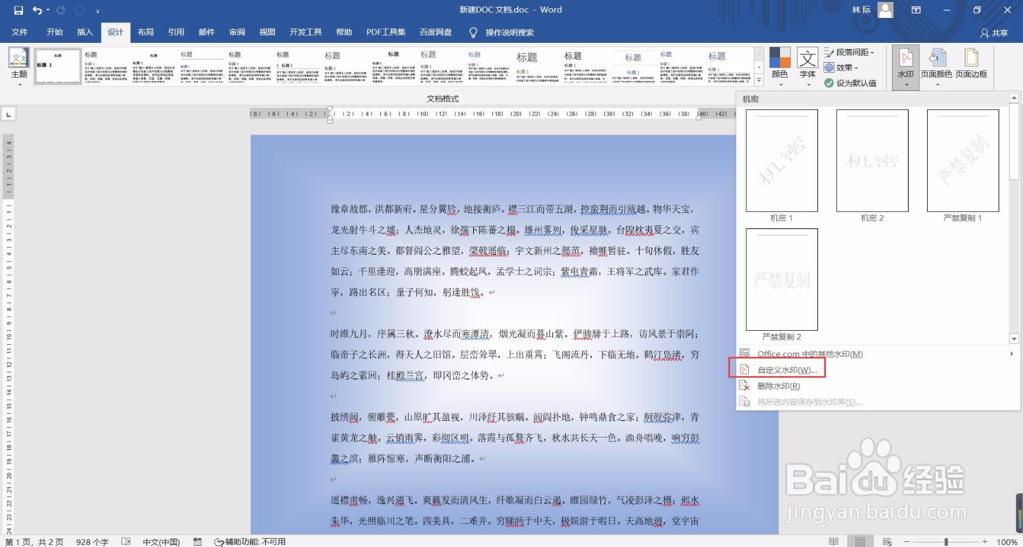Click page count '第 1 页, 共 2 页'

coord(35,542)
